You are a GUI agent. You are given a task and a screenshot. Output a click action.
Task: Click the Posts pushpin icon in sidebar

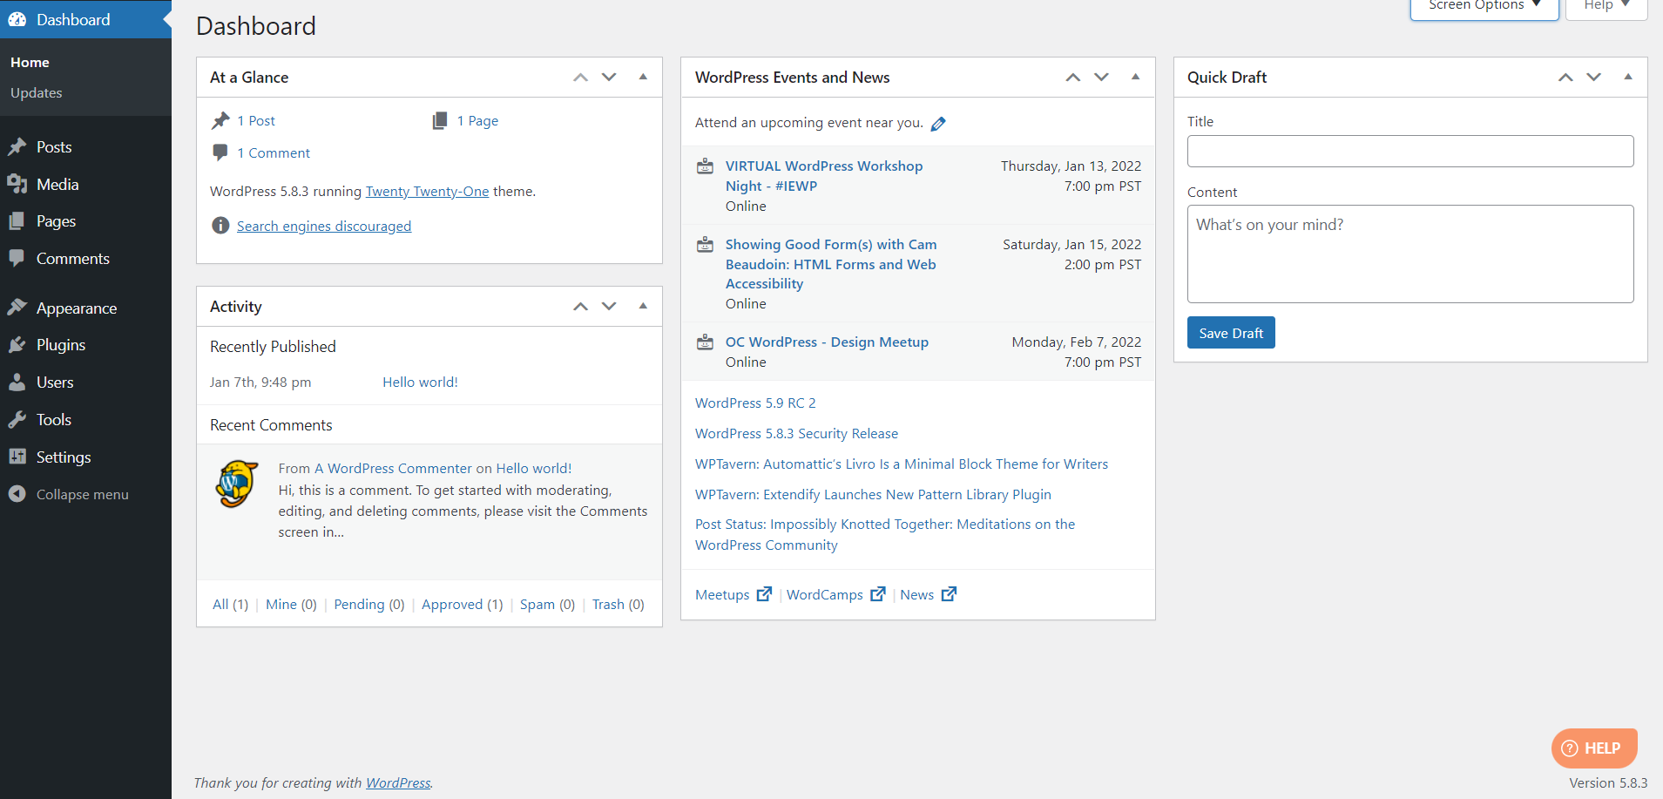[17, 146]
